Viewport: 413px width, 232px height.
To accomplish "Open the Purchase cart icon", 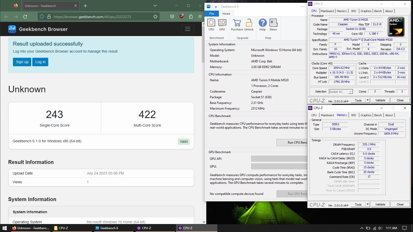I will point(237,25).
